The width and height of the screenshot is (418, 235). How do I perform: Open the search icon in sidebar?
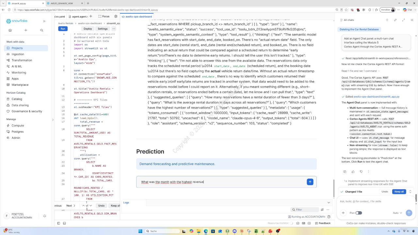point(42,30)
